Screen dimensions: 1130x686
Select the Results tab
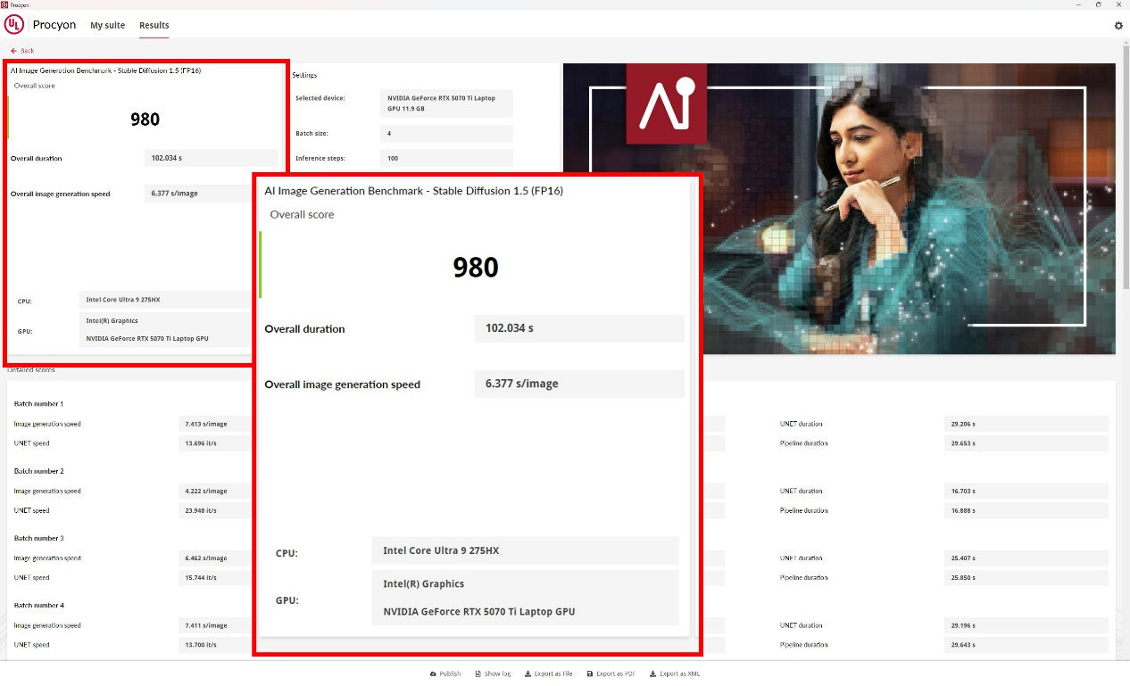tap(154, 25)
